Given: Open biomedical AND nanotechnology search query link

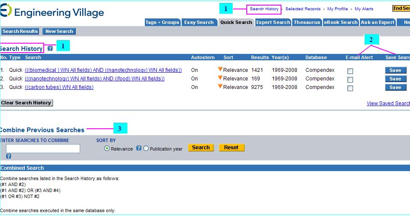Looking at the screenshot, I should coord(103,70).
